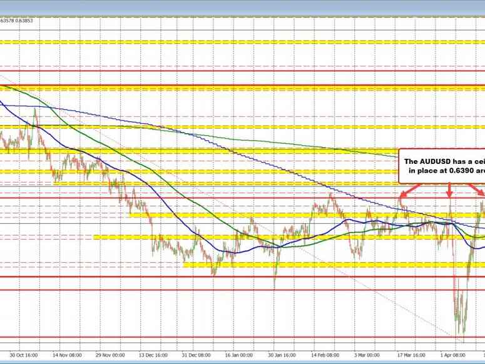Click the '30 Oct 16:00' time axis label
The width and height of the screenshot is (485, 364).
click(24, 355)
